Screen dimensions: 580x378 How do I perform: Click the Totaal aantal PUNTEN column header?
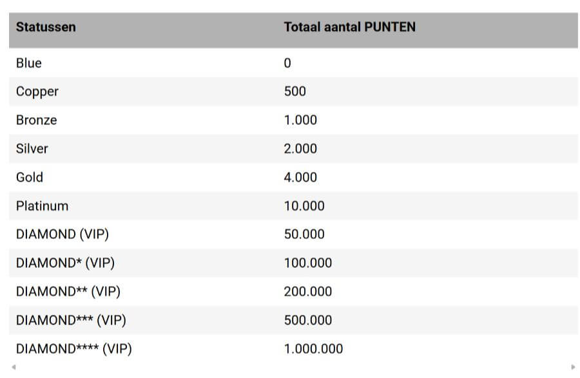point(349,27)
